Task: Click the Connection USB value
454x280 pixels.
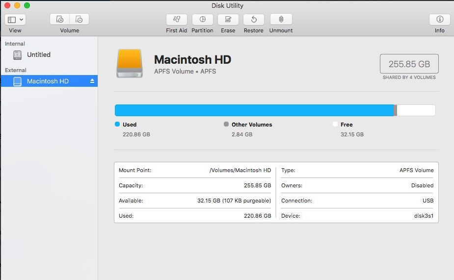Action: (x=428, y=201)
